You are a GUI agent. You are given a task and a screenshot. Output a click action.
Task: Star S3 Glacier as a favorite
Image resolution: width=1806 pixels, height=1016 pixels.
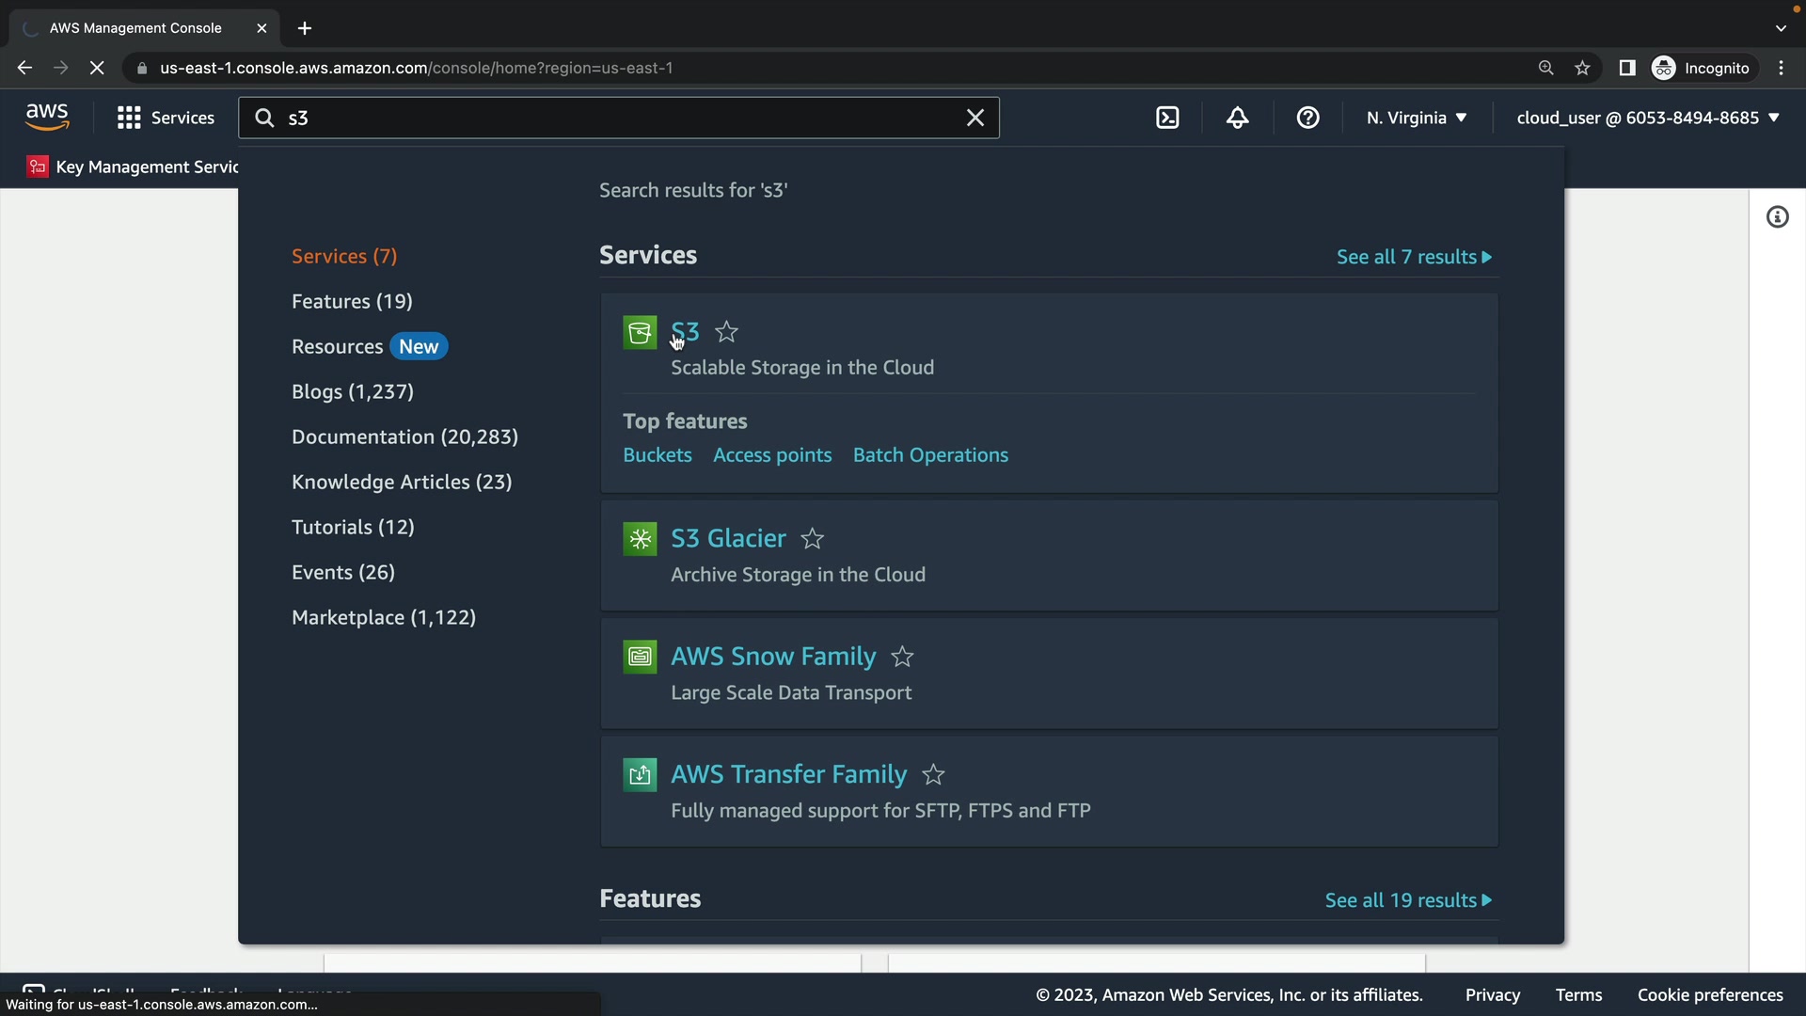pyautogui.click(x=813, y=539)
